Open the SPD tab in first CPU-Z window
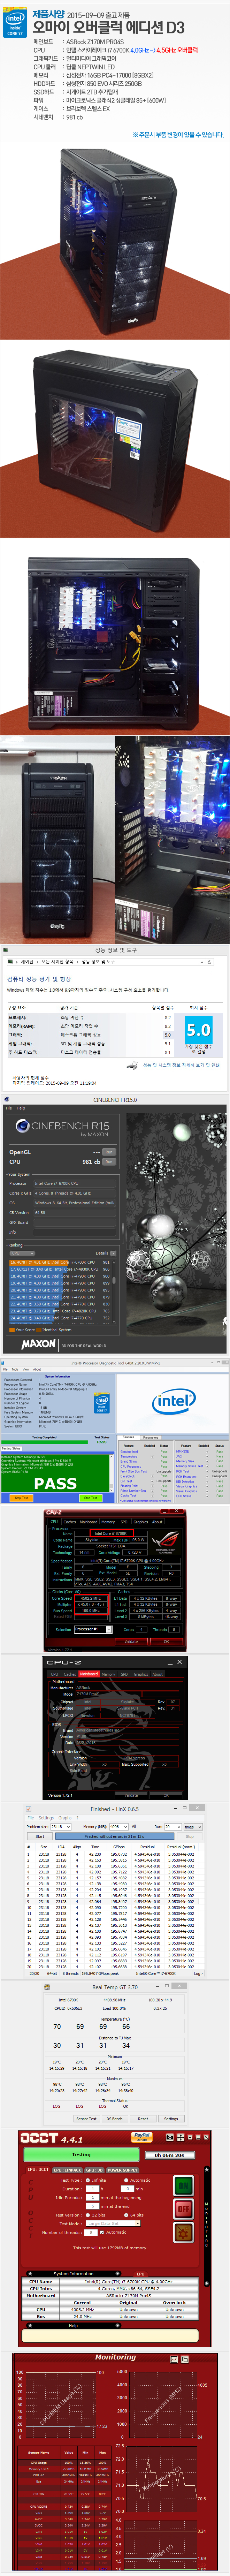This screenshot has width=230, height=2576. [x=124, y=1522]
